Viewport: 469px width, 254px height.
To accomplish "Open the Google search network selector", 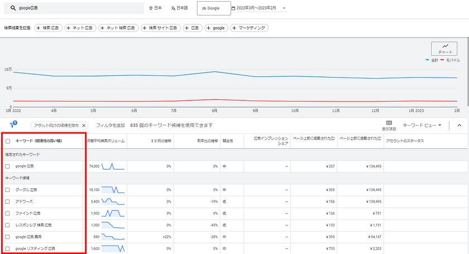I will [213, 8].
